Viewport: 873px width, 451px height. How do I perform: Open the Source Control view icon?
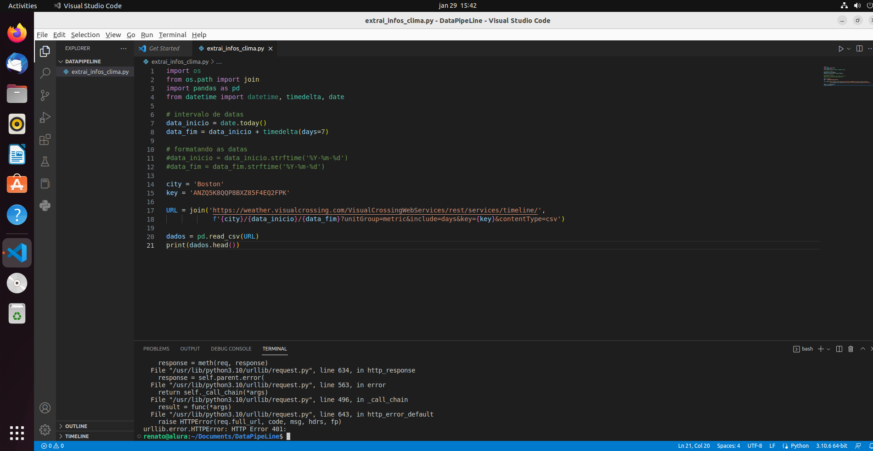pos(45,95)
